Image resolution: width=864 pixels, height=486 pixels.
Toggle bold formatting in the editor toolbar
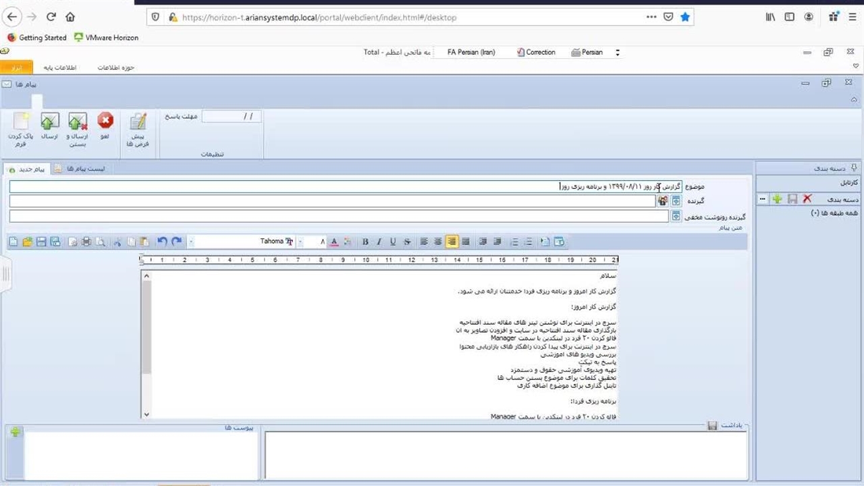[x=365, y=242]
